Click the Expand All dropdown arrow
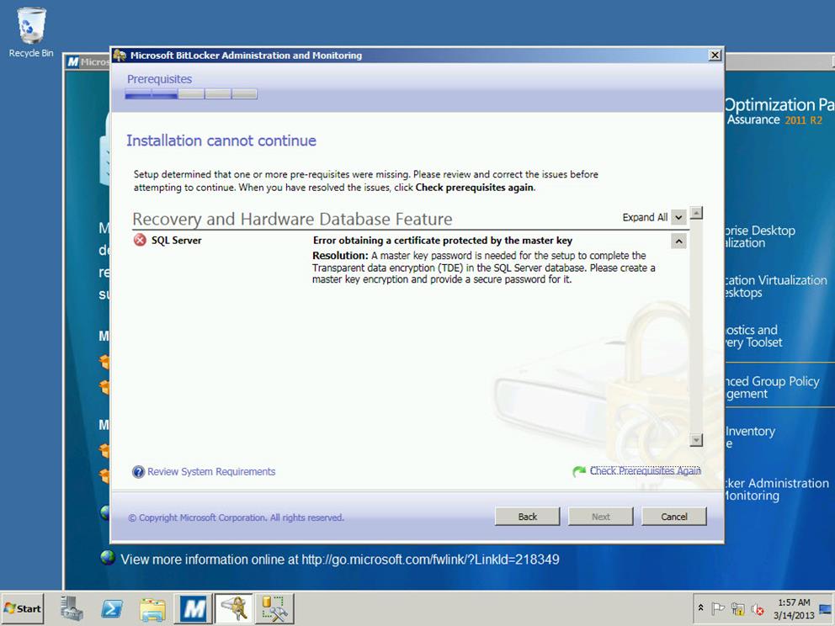This screenshot has width=835, height=626. point(678,217)
